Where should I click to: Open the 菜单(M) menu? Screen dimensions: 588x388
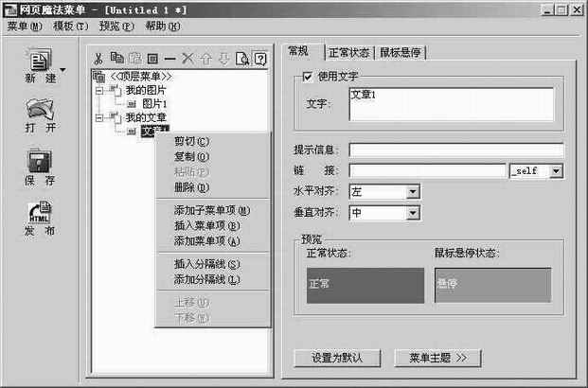pyautogui.click(x=25, y=26)
